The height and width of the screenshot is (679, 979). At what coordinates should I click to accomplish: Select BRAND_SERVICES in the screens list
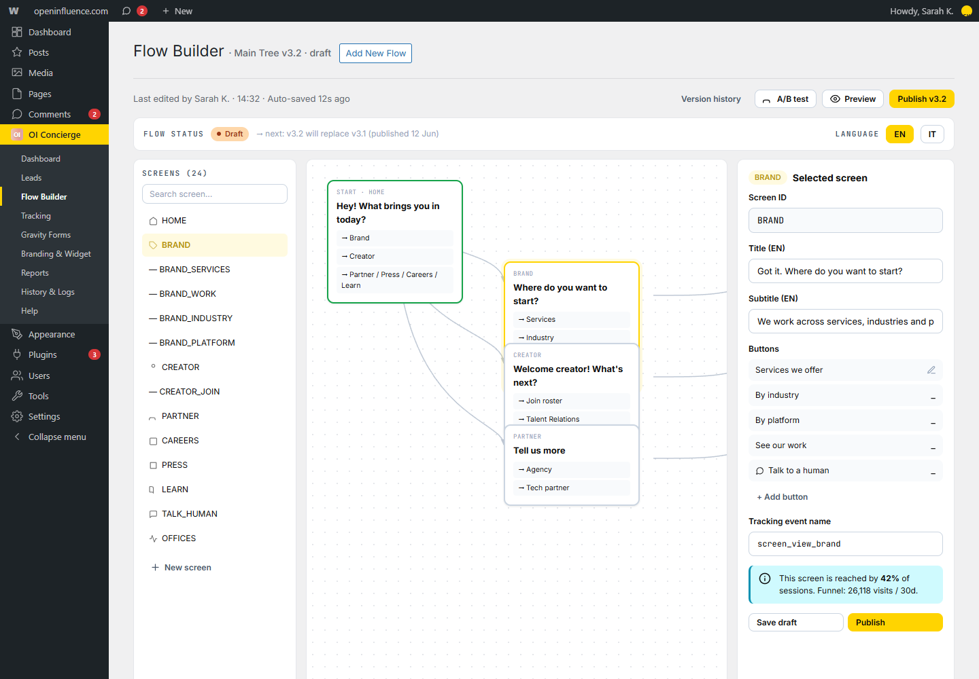click(215, 270)
